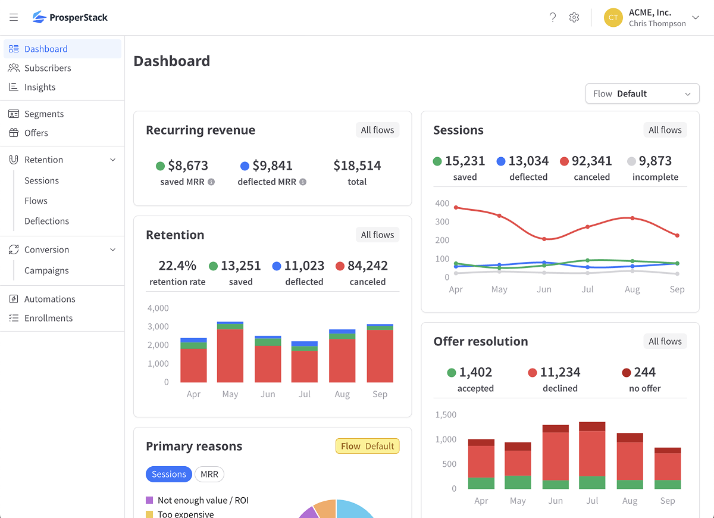Image resolution: width=714 pixels, height=518 pixels.
Task: Click yellow swatch for Too expensive
Action: click(149, 514)
